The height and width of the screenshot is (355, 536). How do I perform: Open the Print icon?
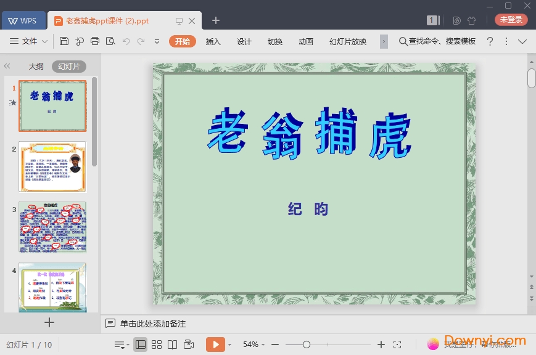pyautogui.click(x=94, y=41)
